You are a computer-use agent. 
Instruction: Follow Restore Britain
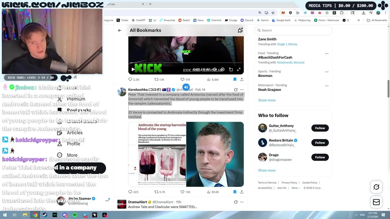click(320, 143)
